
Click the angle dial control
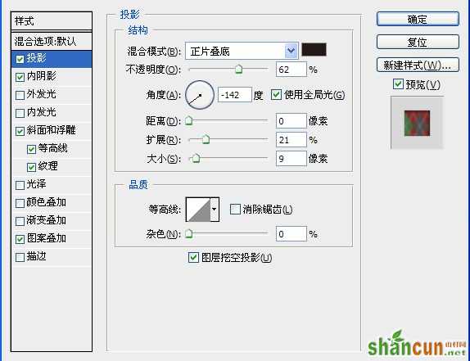(200, 95)
